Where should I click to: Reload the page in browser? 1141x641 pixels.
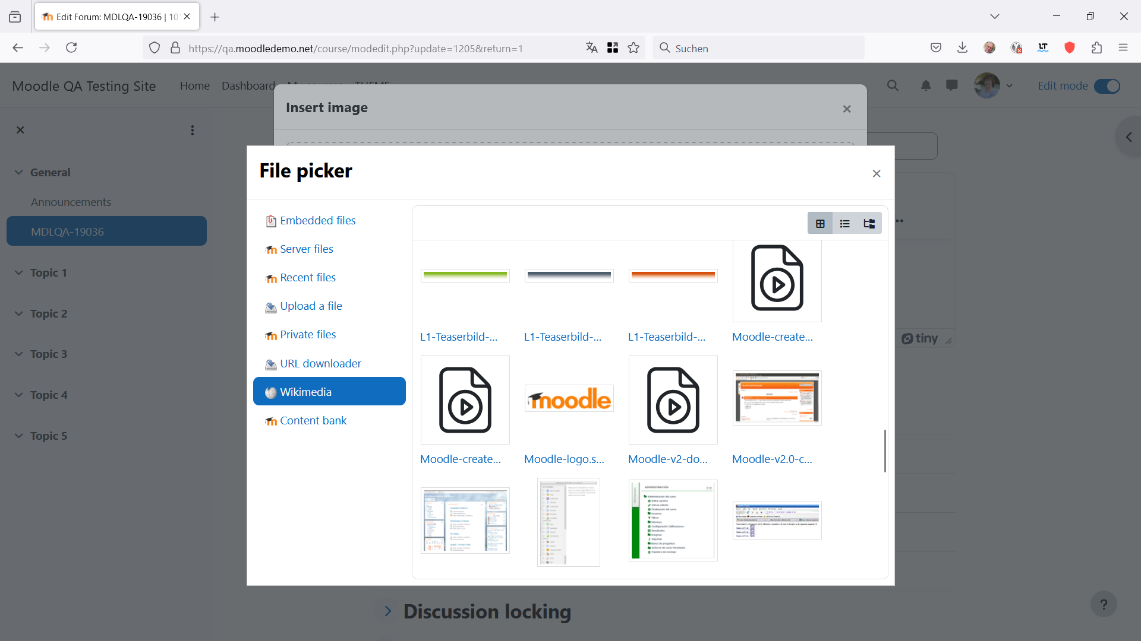pyautogui.click(x=71, y=48)
